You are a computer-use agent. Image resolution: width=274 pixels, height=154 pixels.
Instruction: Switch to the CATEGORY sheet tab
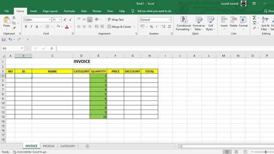[x=68, y=146]
